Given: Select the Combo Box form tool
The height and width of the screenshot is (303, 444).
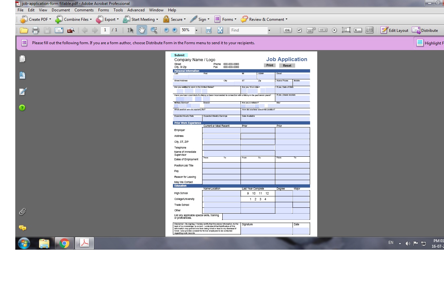Looking at the screenshot, I should pos(311,30).
